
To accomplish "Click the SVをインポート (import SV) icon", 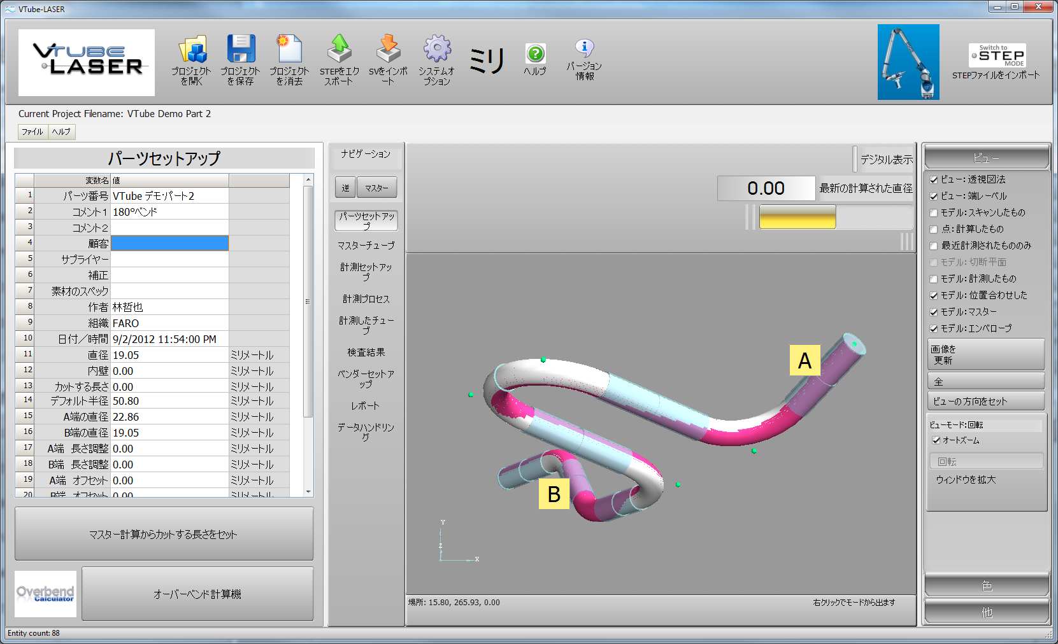I will pyautogui.click(x=388, y=50).
